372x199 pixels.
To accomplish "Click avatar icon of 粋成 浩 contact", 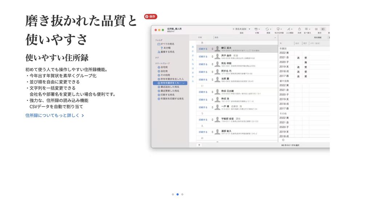I will point(217,100).
